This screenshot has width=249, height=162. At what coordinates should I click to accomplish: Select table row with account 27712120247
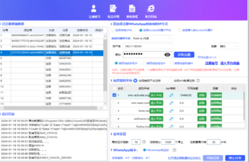(x=52, y=53)
